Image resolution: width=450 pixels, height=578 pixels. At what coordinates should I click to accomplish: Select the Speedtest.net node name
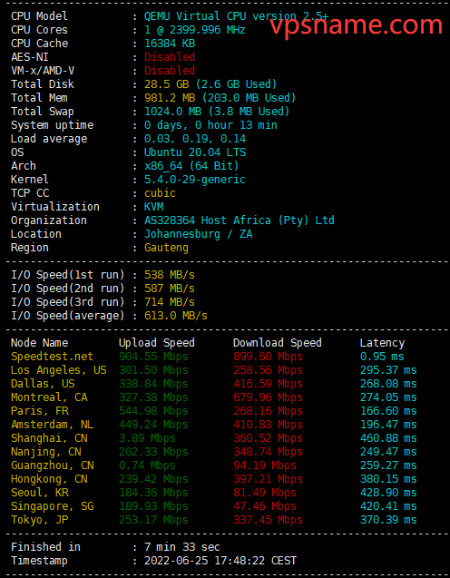pyautogui.click(x=52, y=357)
